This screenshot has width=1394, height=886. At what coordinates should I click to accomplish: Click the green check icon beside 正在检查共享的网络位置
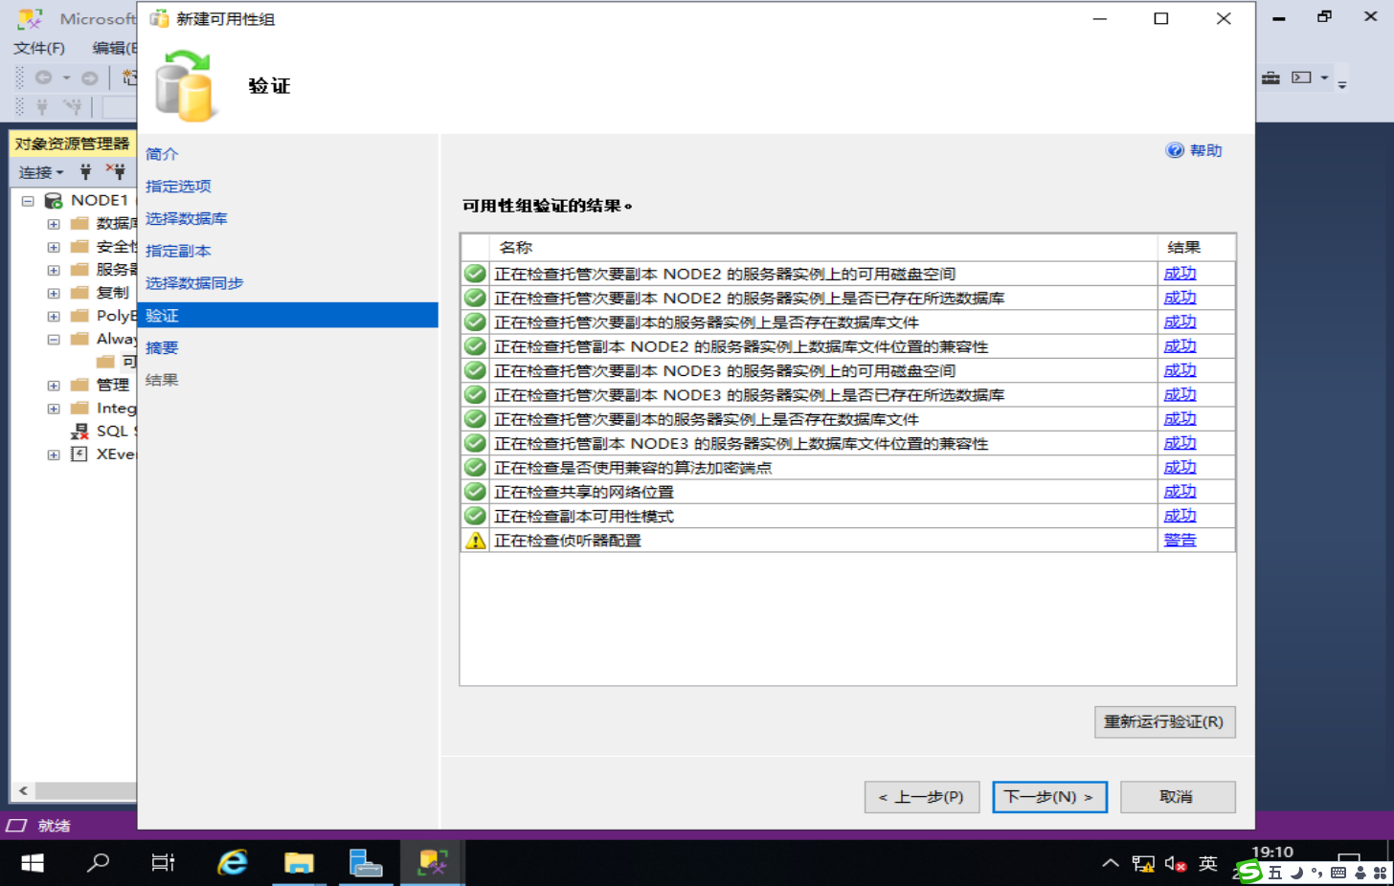(x=475, y=492)
